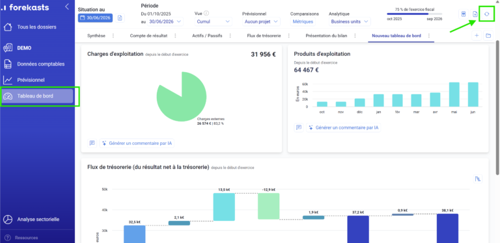Viewport: 500px width, 243px height.
Task: Click the mai bar in Produits chart
Action: 454,94
